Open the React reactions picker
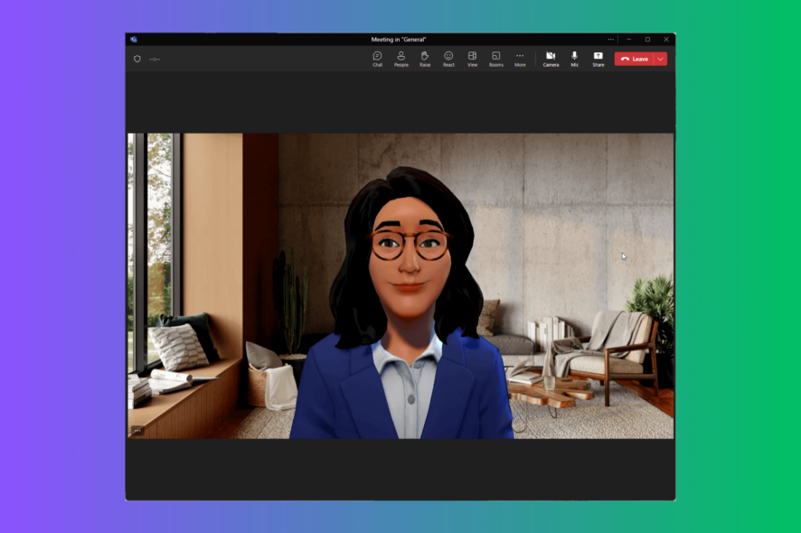The image size is (801, 533). [x=448, y=58]
